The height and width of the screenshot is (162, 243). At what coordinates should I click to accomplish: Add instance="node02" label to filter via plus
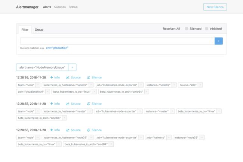click(x=174, y=85)
